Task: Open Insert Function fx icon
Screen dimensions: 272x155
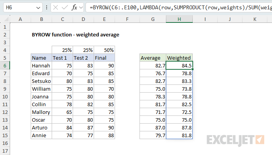Action: coord(74,7)
